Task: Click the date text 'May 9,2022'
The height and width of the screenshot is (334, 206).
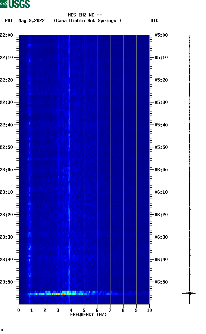Action: point(31,21)
